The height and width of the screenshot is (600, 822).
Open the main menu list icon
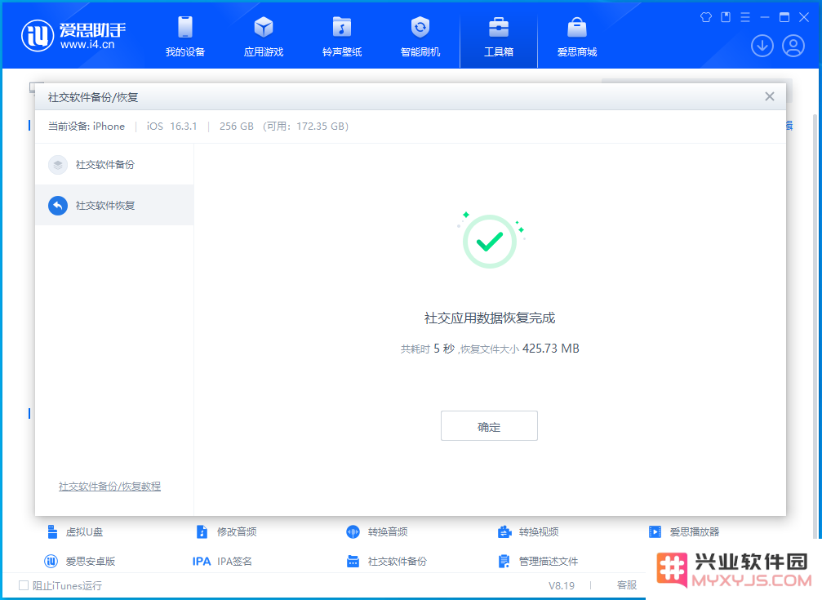745,17
